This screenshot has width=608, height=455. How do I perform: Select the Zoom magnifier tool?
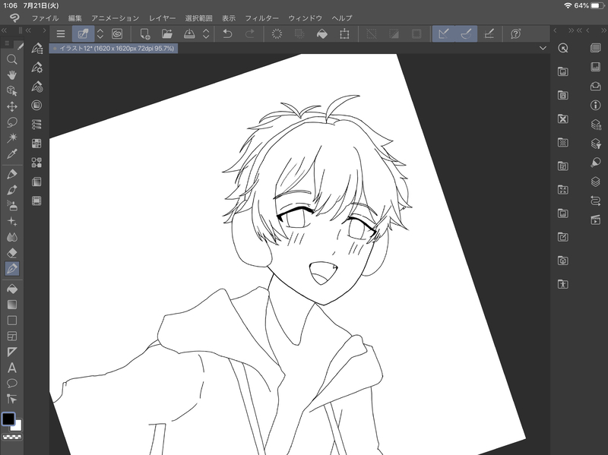tap(11, 59)
